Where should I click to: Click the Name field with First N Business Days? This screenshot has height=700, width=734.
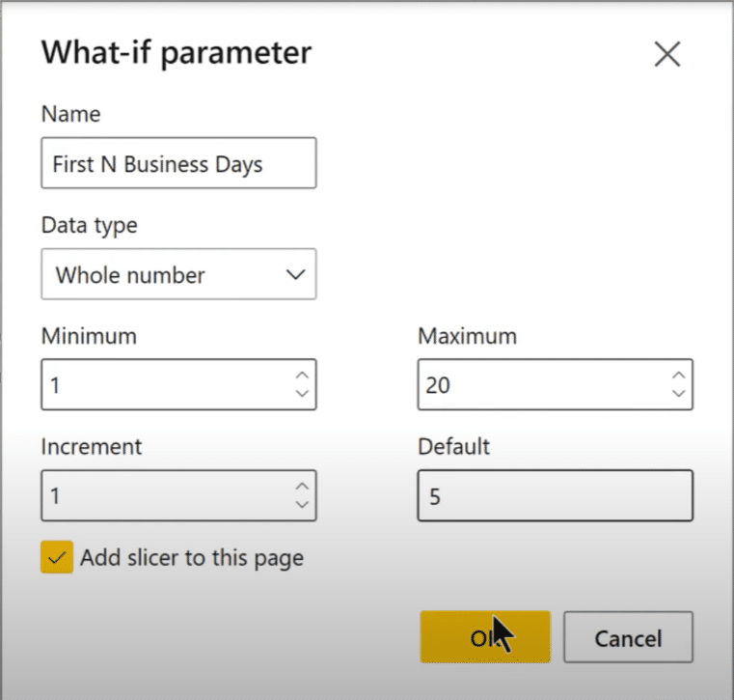pos(178,163)
